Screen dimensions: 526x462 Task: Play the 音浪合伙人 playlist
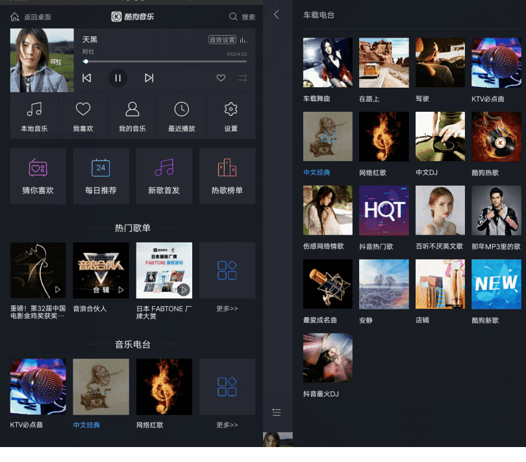(x=121, y=289)
